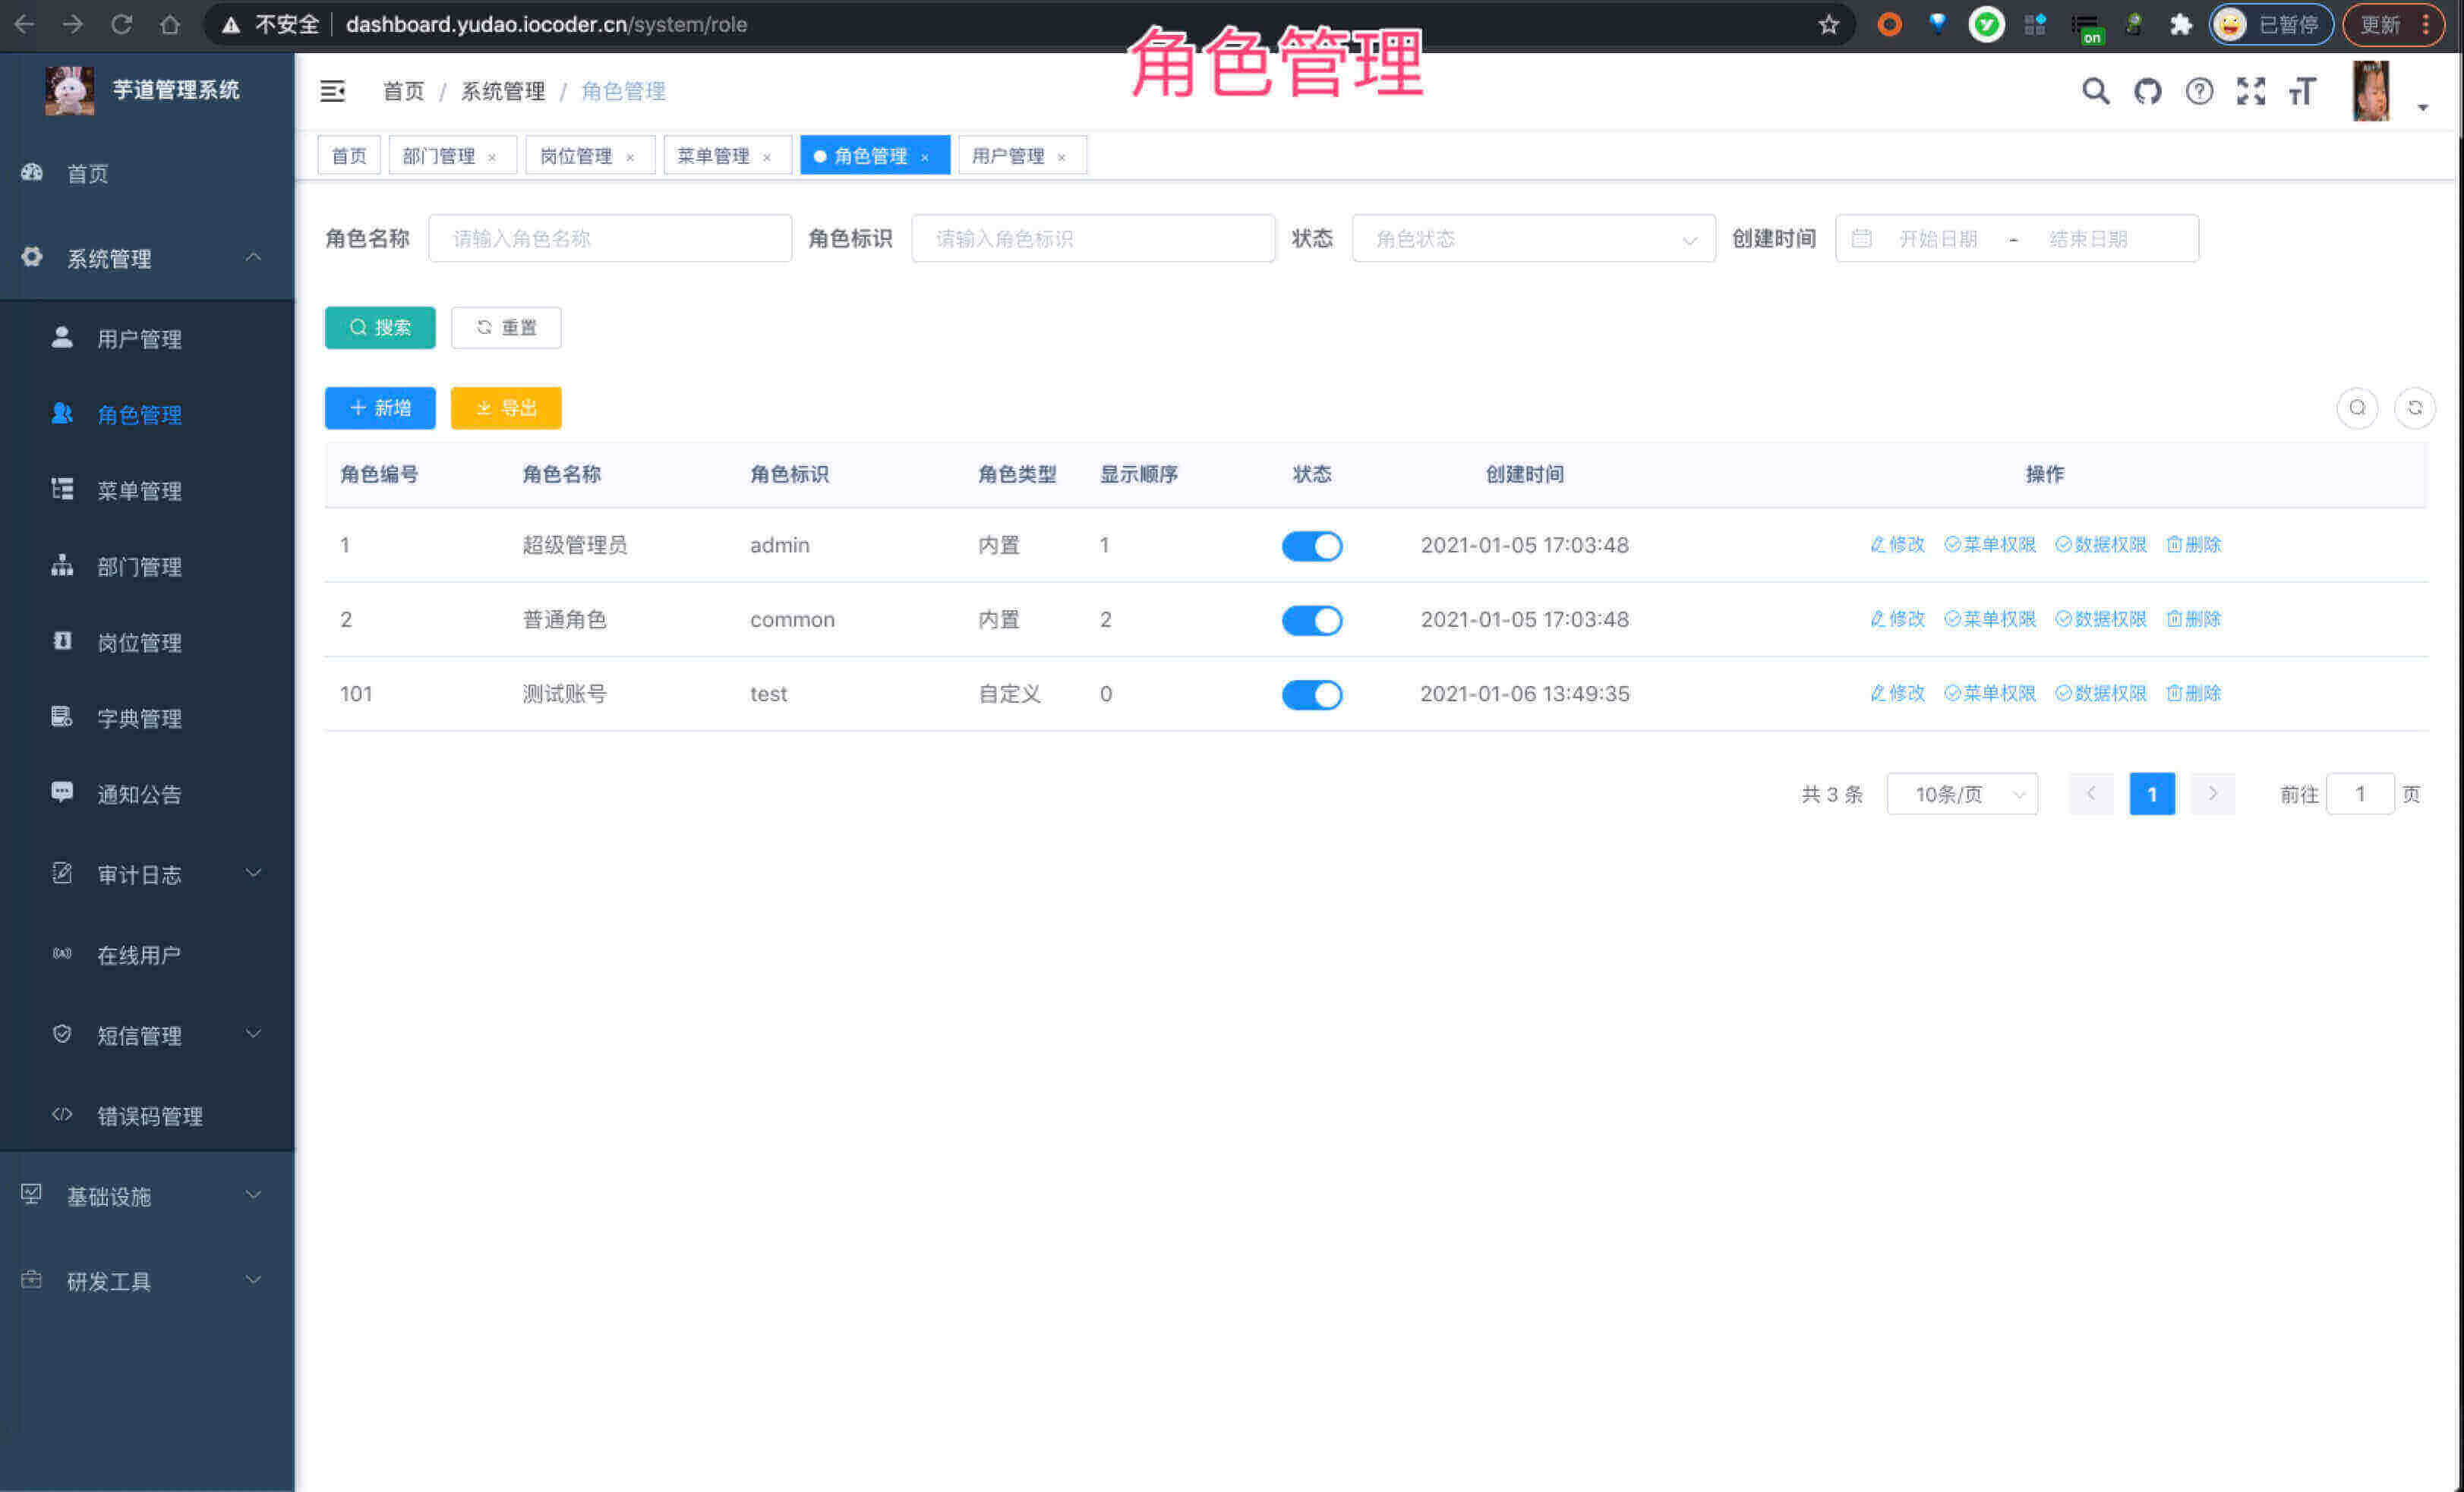Screen dimensions: 2464x1492
Task: Toggle status for the 普通角色 role
Action: [x=1311, y=619]
